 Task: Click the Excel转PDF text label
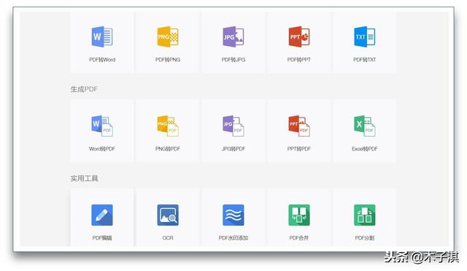tap(365, 149)
